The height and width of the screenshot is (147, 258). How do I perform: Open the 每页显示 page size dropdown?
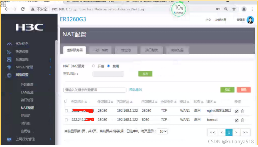[x=162, y=131]
